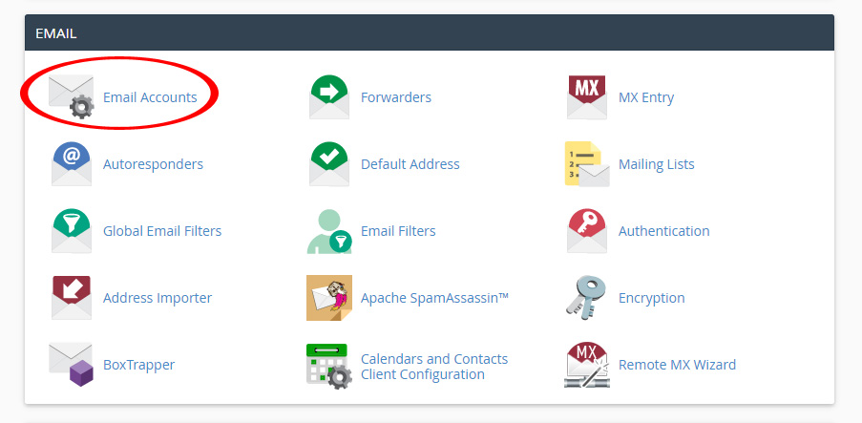Click the Authentication red key icon
Viewport: 862px width, 423px height.
point(587,231)
